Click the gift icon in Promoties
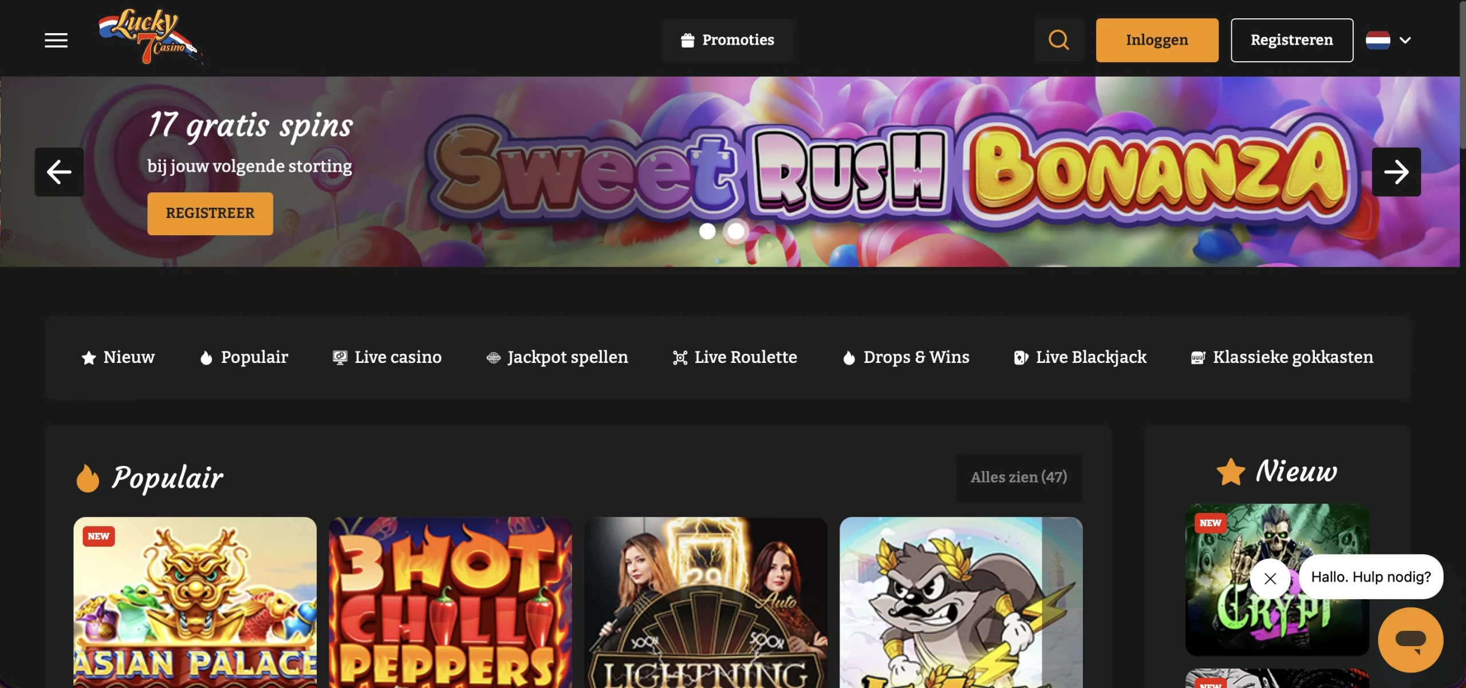Screen dimensions: 1466x688 point(688,40)
